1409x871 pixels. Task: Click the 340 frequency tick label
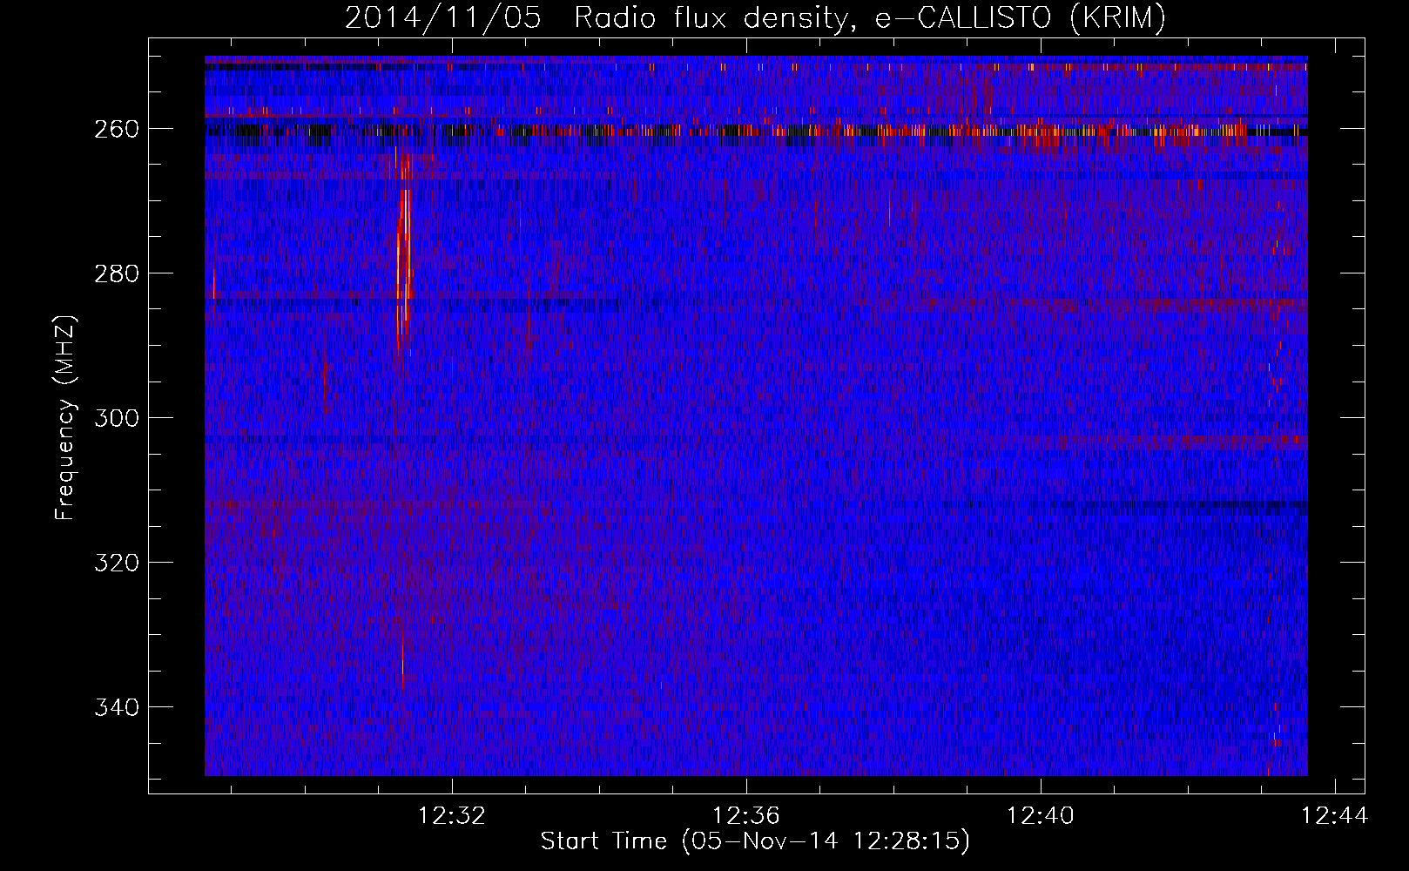[116, 707]
